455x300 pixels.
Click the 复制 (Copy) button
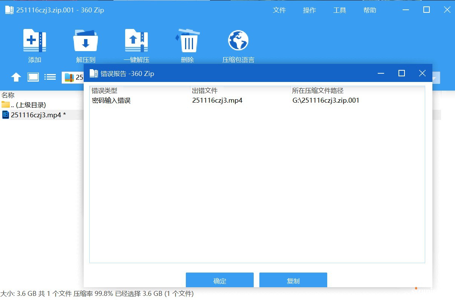(x=293, y=280)
